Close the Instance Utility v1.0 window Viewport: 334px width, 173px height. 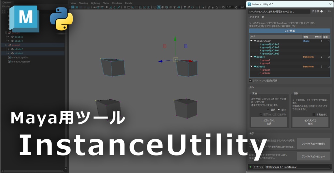pyautogui.click(x=330, y=4)
